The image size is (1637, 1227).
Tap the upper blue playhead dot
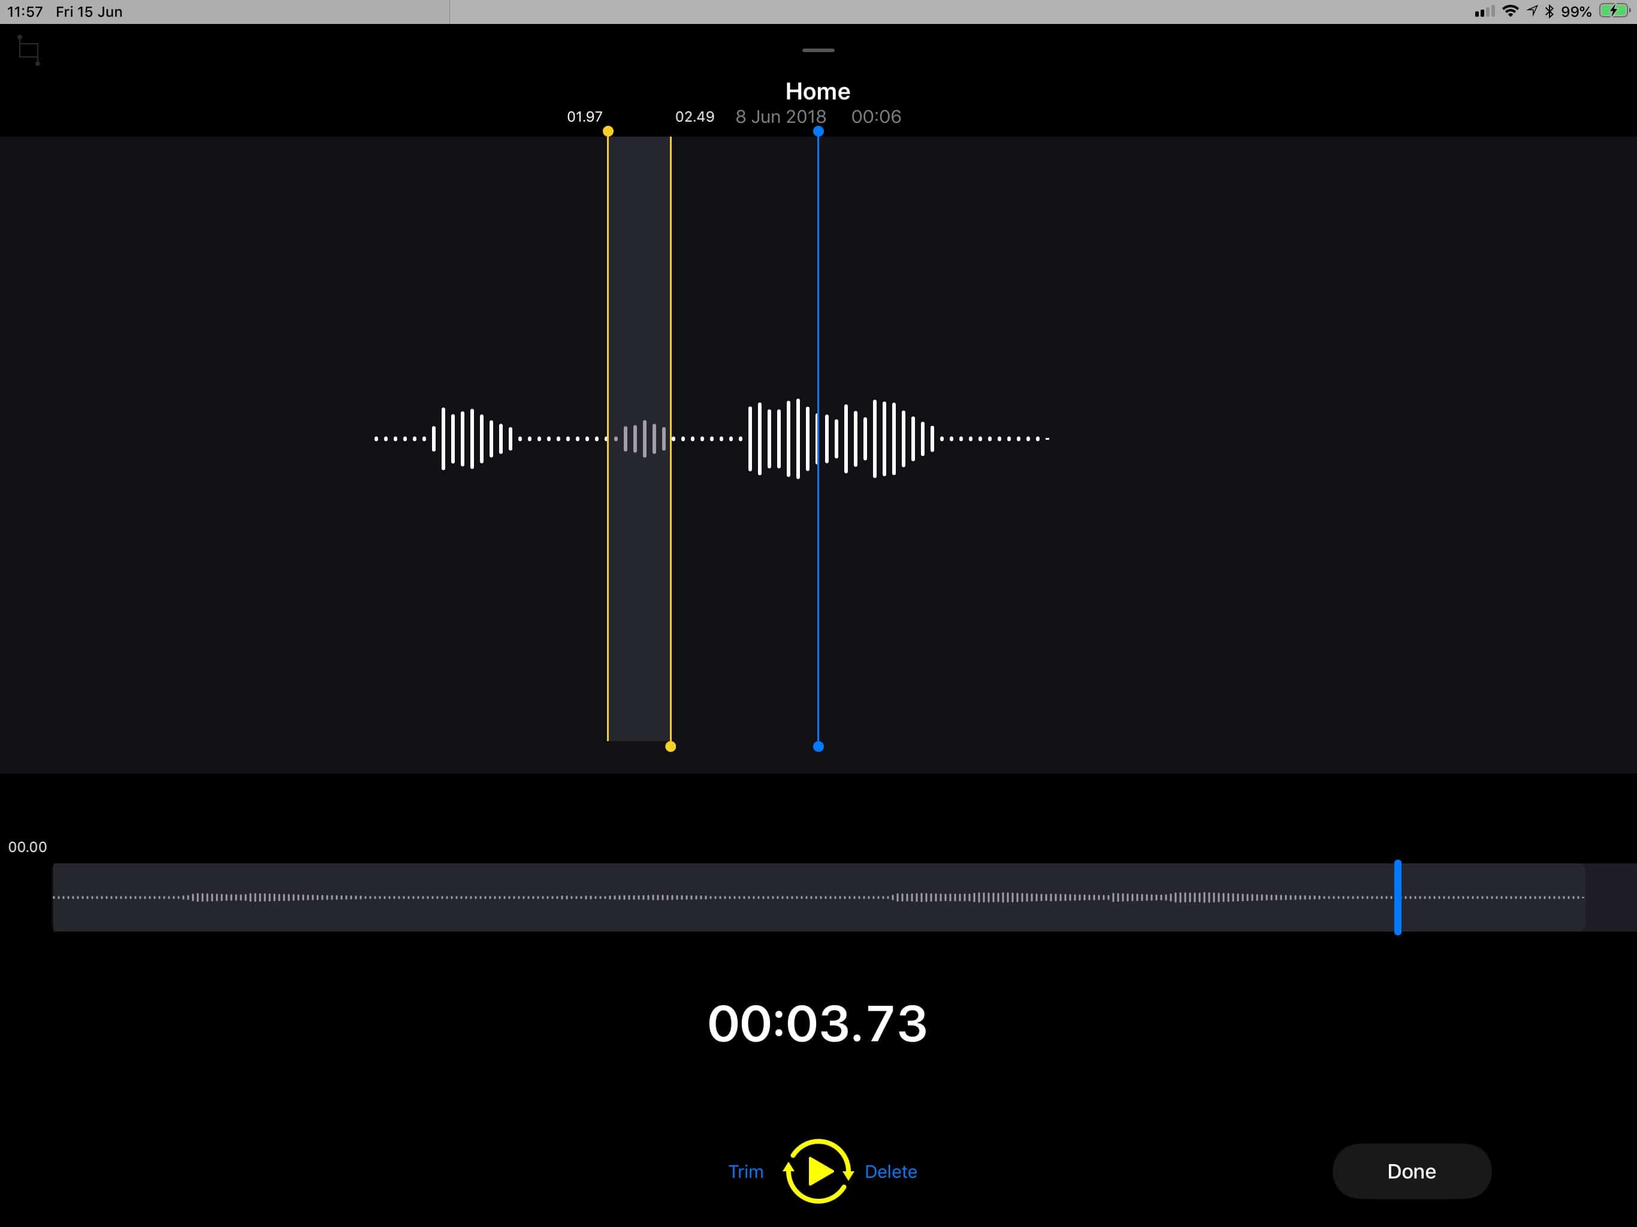click(818, 132)
